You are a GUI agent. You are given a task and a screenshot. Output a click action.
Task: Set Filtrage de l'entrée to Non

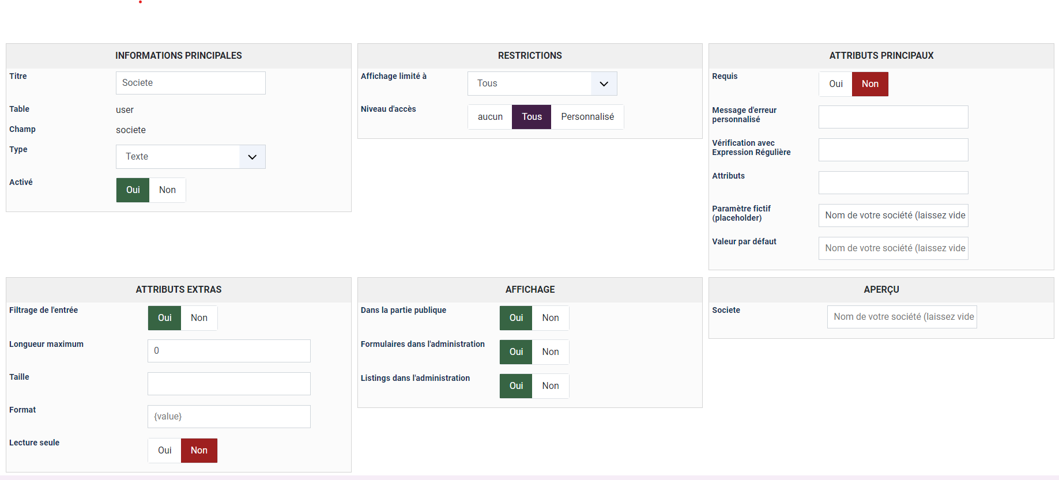click(x=199, y=318)
